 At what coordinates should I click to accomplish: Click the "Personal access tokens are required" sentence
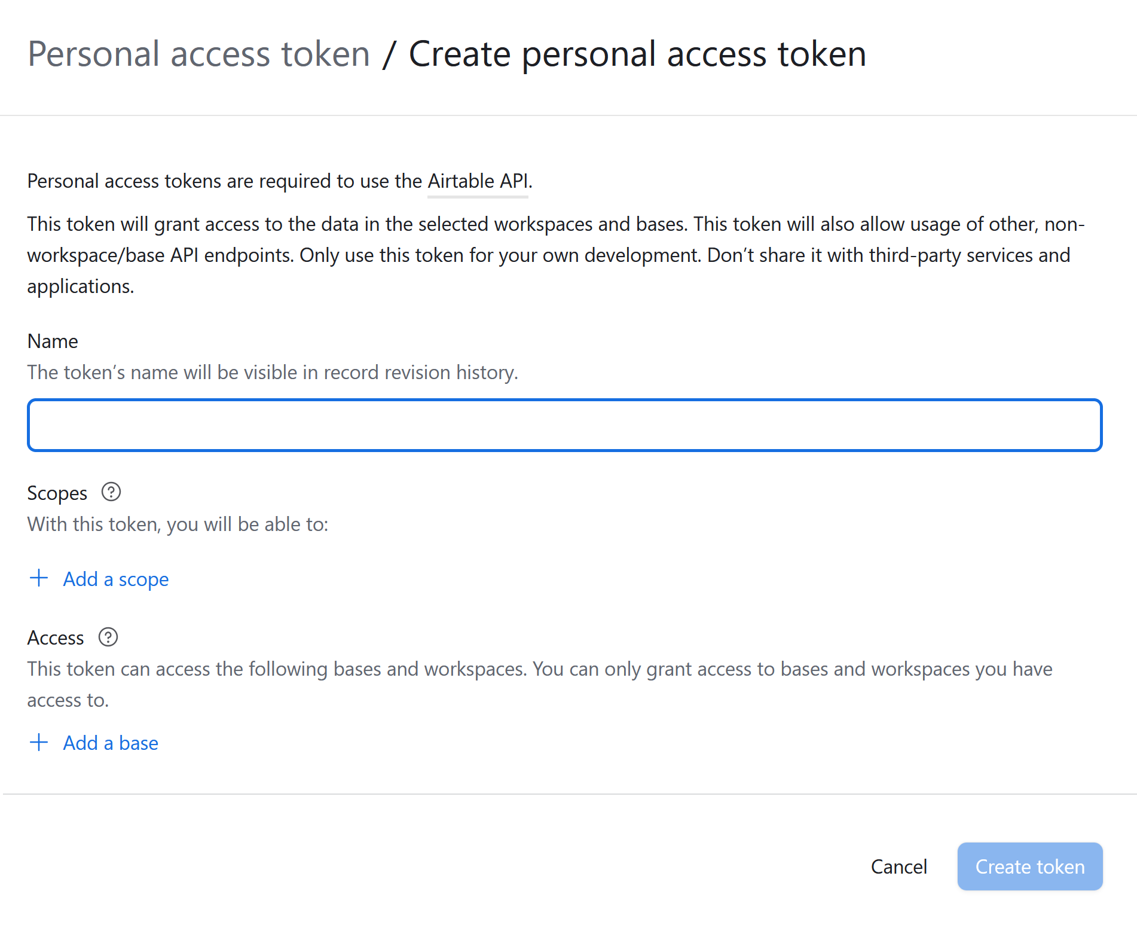(x=280, y=181)
